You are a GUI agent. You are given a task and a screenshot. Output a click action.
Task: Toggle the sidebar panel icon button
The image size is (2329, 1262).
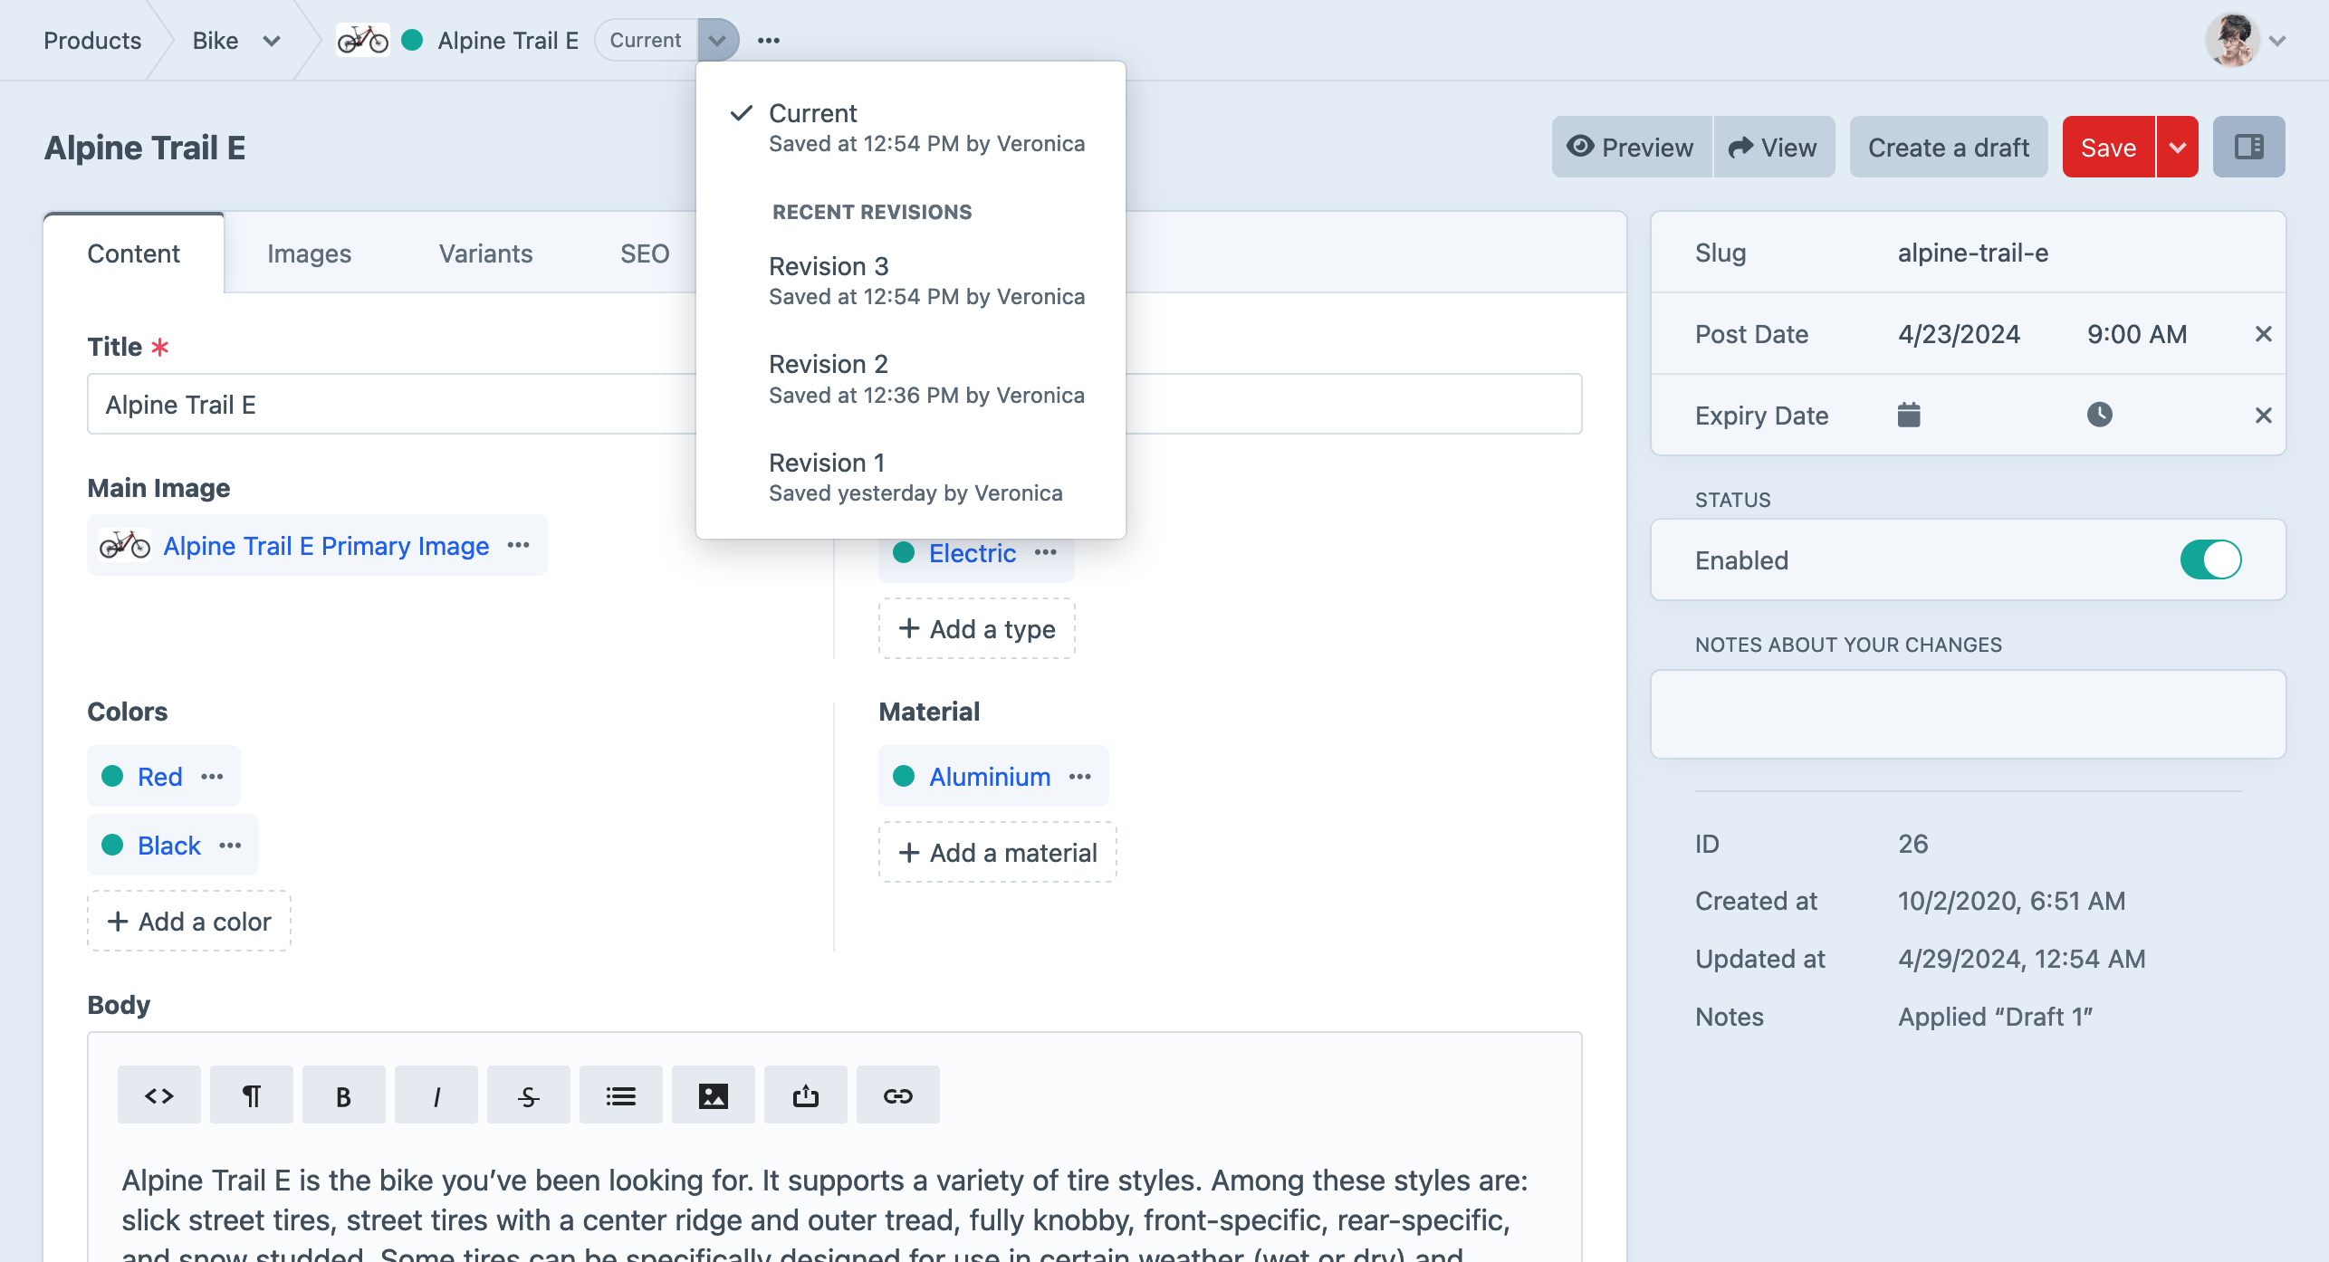2248,147
